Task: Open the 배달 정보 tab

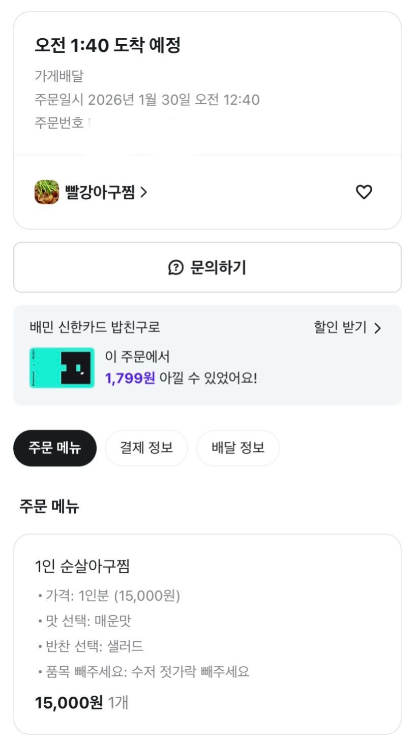Action: tap(238, 448)
